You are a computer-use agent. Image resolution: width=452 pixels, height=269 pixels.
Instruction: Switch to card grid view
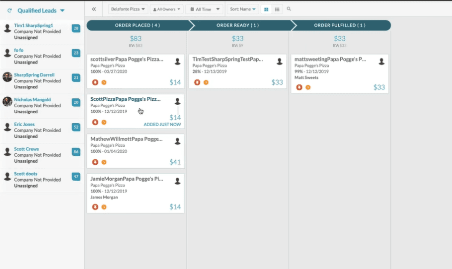coord(267,9)
